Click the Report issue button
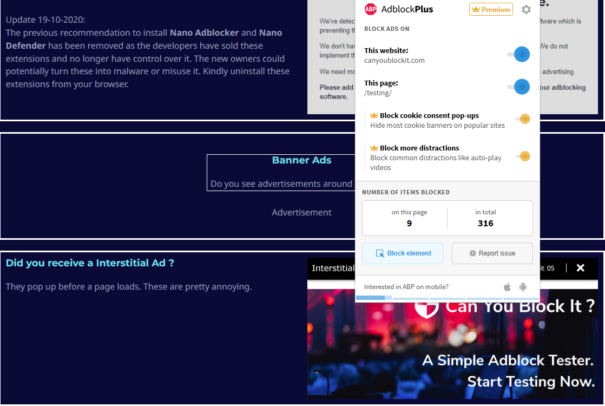This screenshot has height=406, width=605. 492,253
